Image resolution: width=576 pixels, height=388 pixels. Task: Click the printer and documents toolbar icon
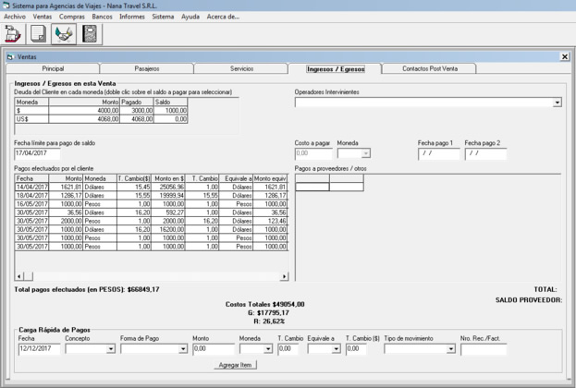tap(13, 34)
